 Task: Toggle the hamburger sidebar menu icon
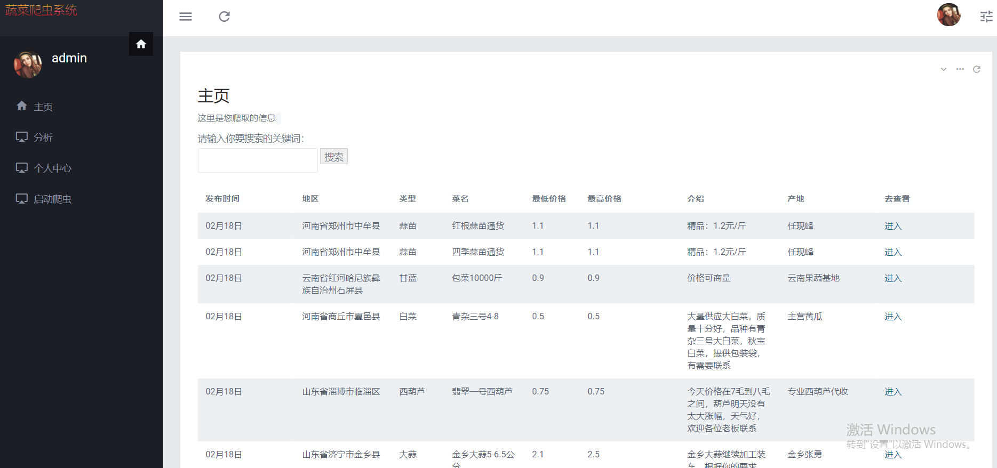(186, 17)
